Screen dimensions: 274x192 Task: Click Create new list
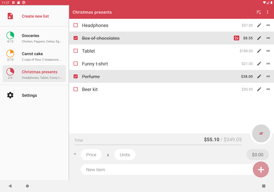(x=35, y=16)
